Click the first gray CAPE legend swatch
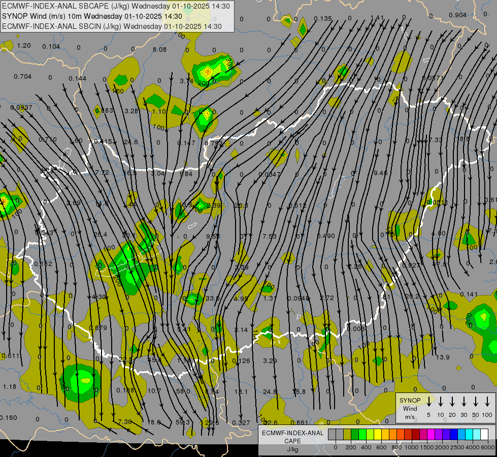This screenshot has height=457, width=497. tap(332, 434)
